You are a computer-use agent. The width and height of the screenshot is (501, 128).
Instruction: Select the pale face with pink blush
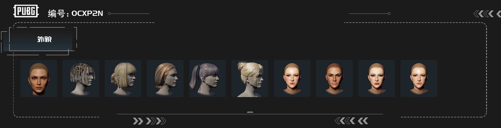(x=292, y=78)
